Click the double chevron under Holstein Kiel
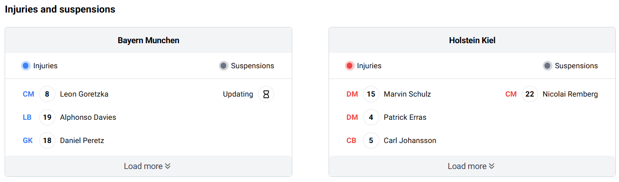 tap(492, 166)
